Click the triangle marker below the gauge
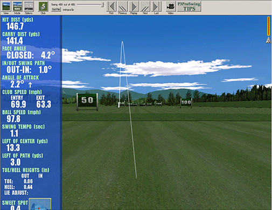This screenshot has height=210, width=272. 268,40
